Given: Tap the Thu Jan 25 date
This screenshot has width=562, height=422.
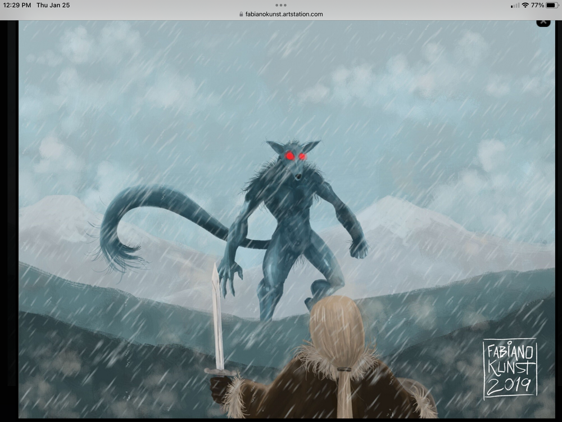Looking at the screenshot, I should click(x=53, y=5).
